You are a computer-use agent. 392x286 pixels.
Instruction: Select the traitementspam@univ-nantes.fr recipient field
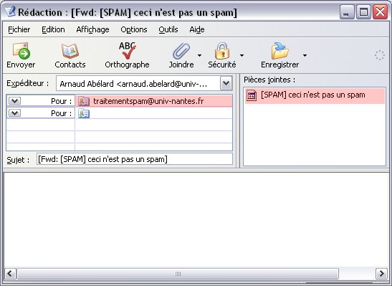coord(154,101)
